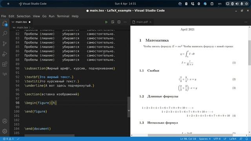251x141 pixels.
Task: Click the PDF preview horizontal scrollbar thumb
Action: (x=190, y=135)
